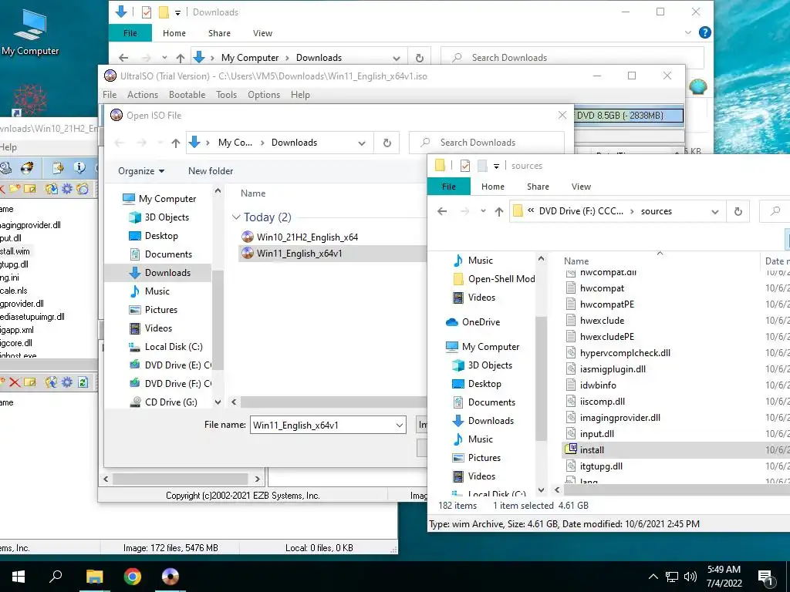Open Google Chrome from the taskbar
The width and height of the screenshot is (790, 592).
pos(133,577)
